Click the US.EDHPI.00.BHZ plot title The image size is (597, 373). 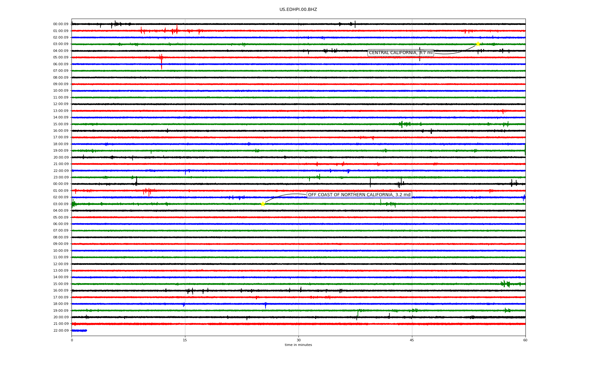pyautogui.click(x=298, y=10)
